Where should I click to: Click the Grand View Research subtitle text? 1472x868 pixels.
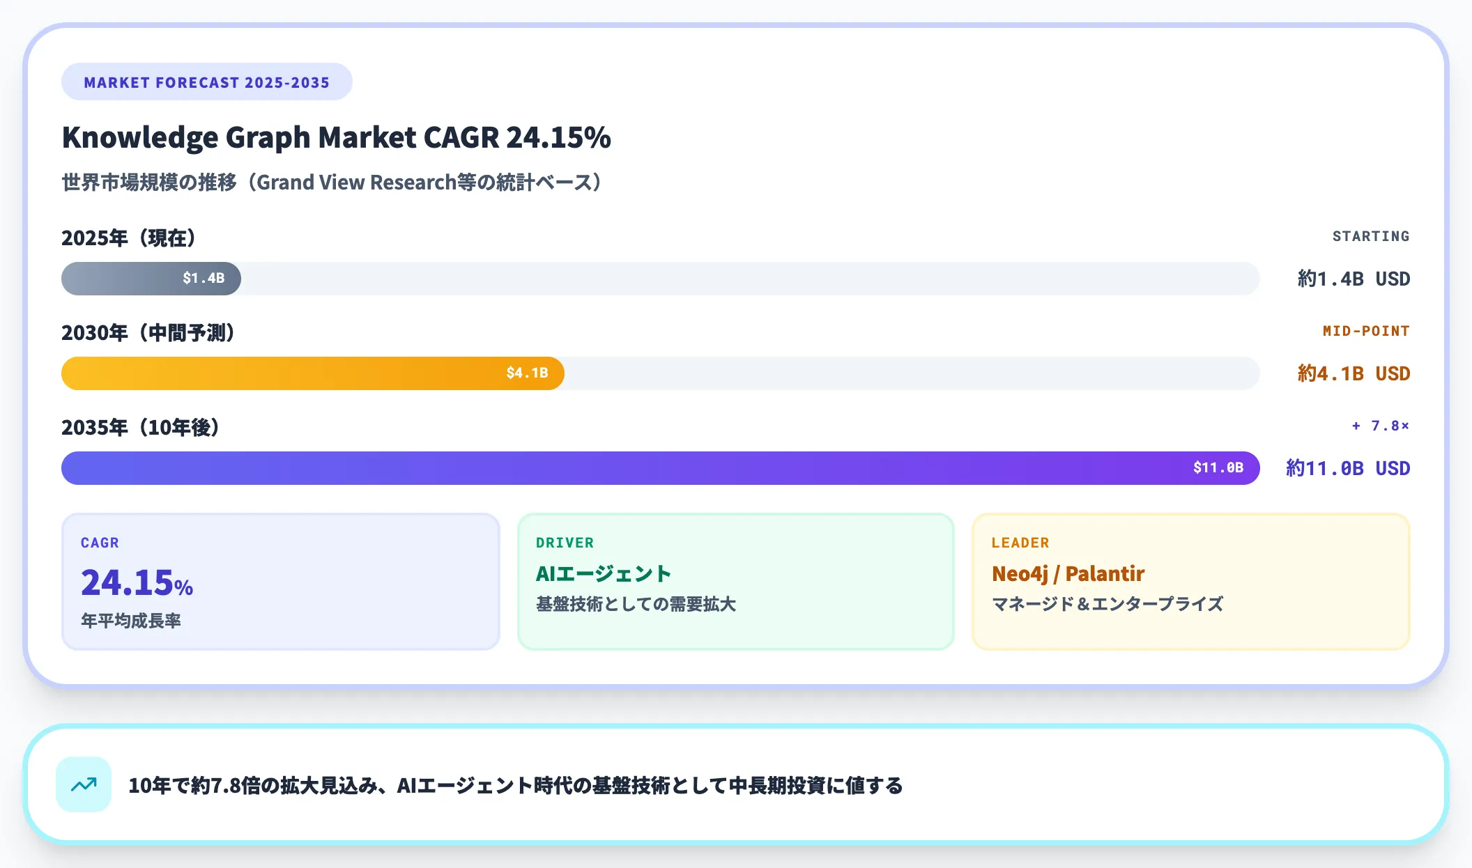332,183
